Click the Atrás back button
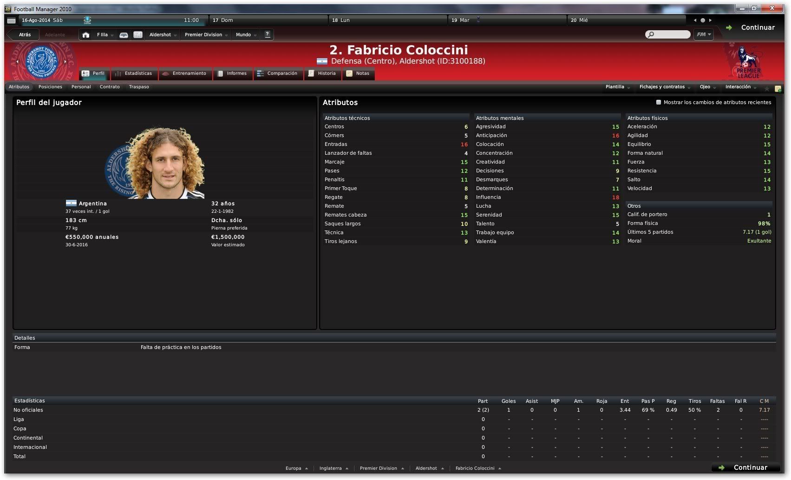 coord(23,35)
